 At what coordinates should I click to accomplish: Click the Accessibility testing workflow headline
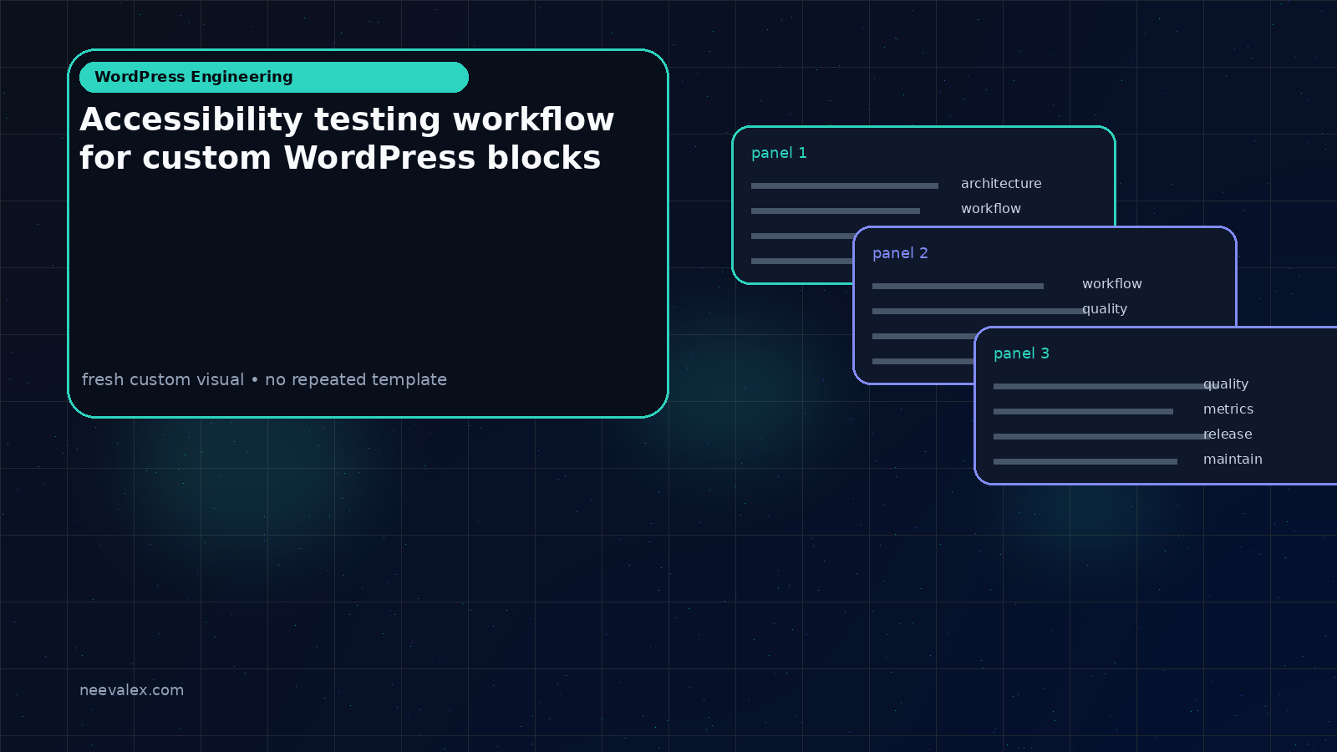347,139
